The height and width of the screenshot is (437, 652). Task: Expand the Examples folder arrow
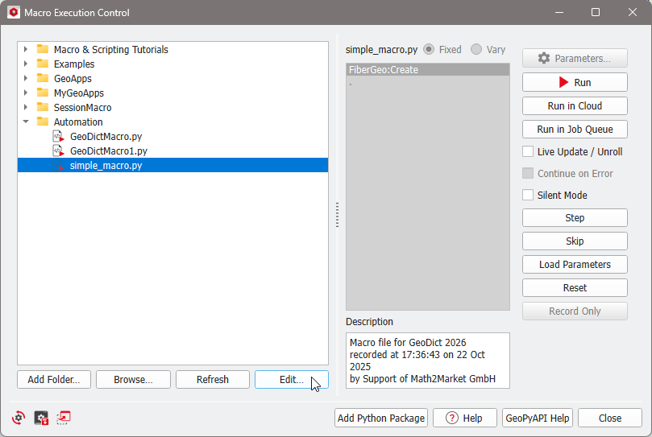pos(26,64)
